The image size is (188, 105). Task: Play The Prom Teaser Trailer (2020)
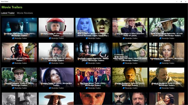tap(93, 77)
